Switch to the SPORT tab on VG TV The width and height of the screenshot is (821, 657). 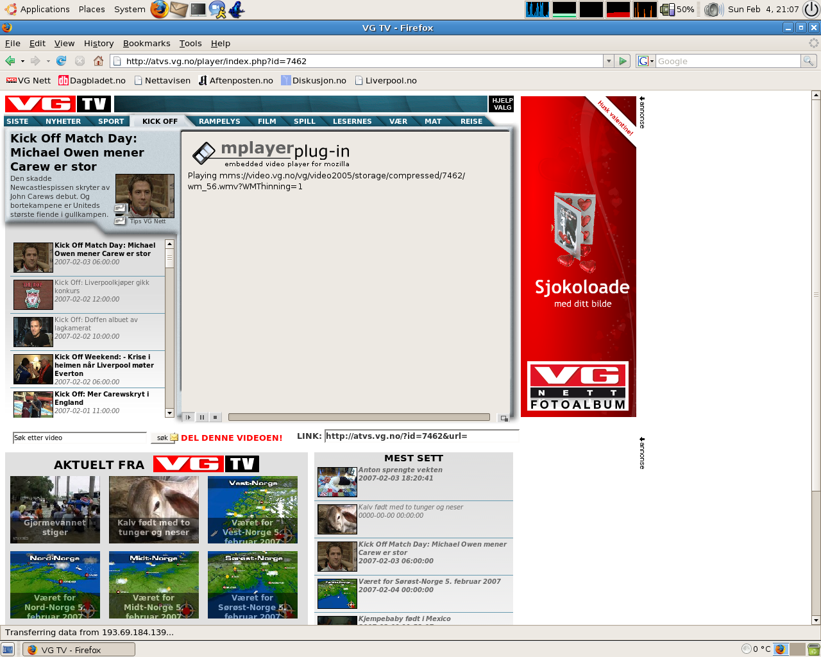pyautogui.click(x=111, y=121)
